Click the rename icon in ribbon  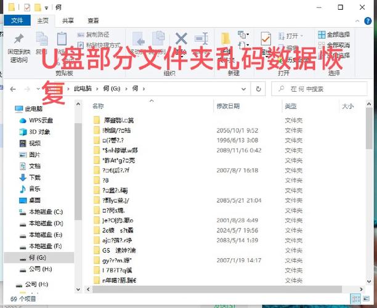[201, 38]
